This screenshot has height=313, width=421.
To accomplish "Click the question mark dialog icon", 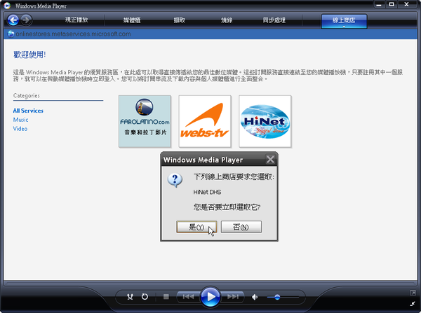I will click(x=175, y=180).
